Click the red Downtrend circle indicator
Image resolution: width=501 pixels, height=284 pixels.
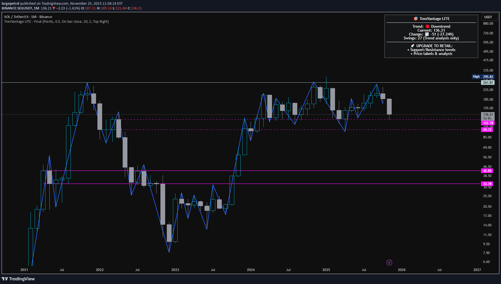point(427,26)
